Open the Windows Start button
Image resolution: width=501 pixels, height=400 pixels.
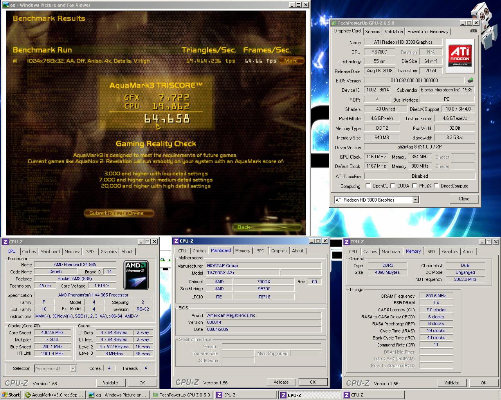click(11, 395)
